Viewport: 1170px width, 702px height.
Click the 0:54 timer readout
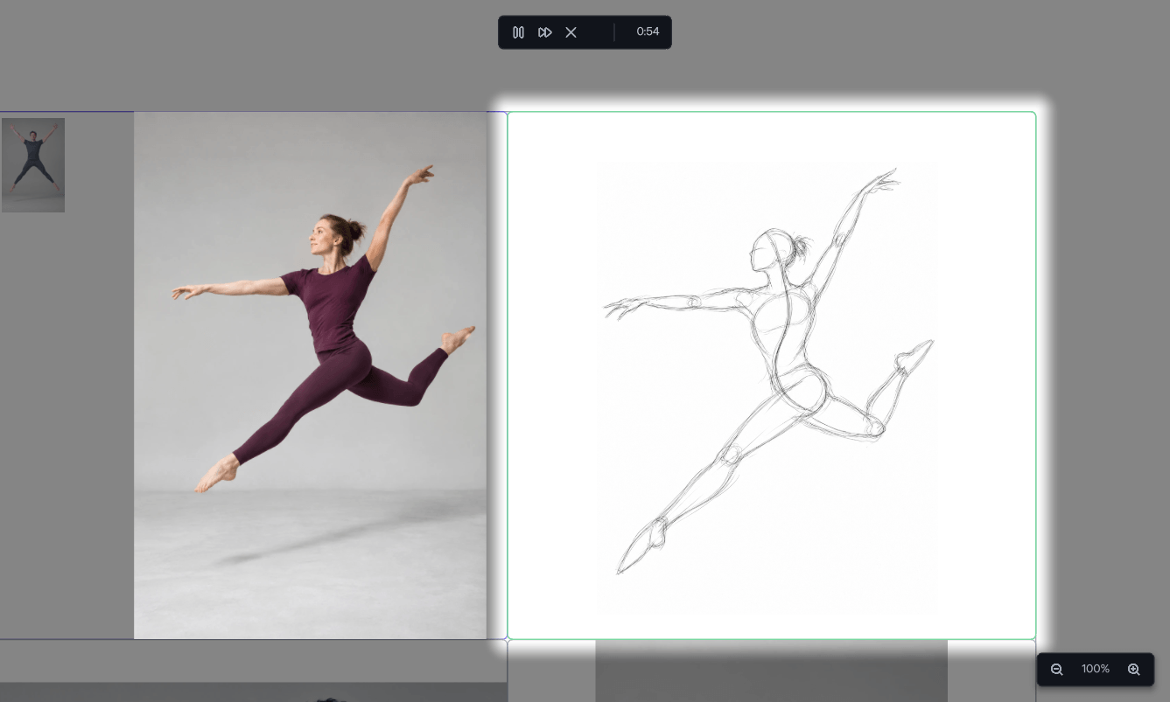tap(648, 32)
